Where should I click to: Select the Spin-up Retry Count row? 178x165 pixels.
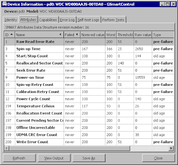click(89, 85)
